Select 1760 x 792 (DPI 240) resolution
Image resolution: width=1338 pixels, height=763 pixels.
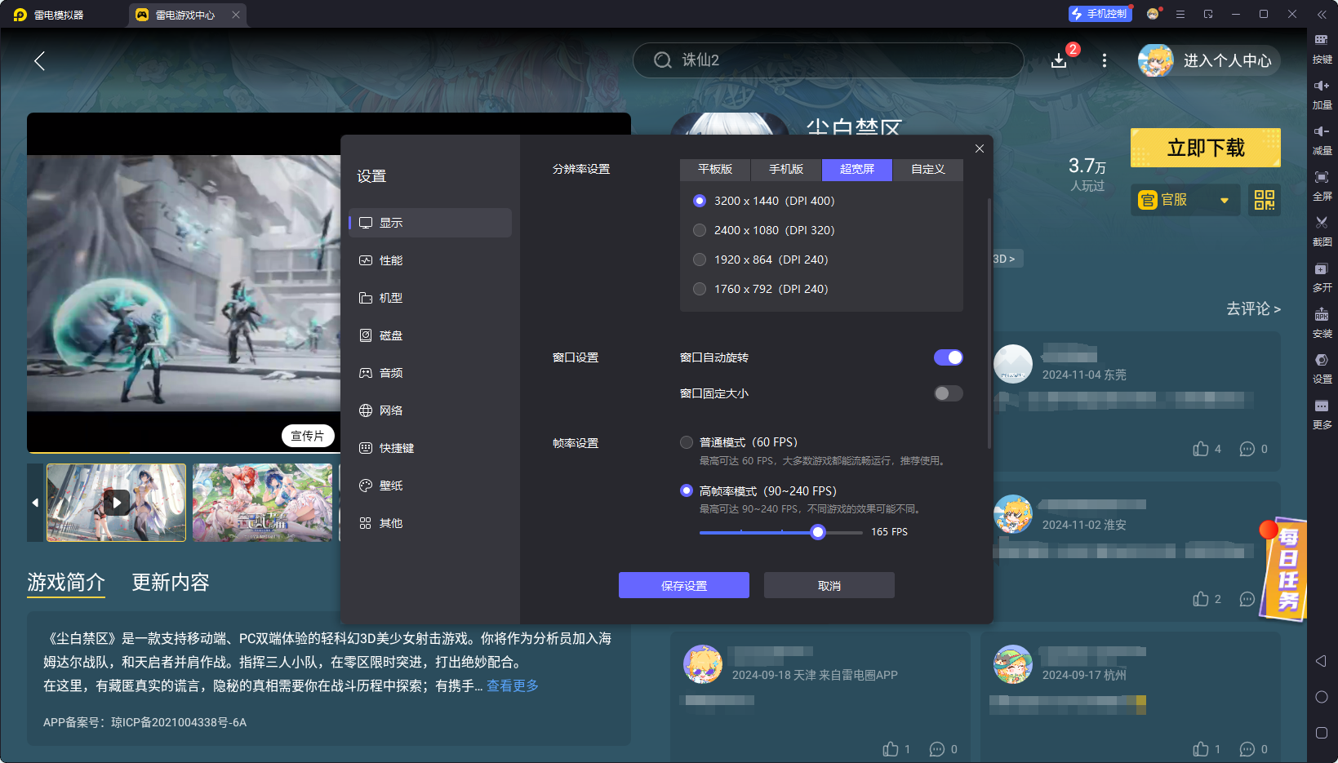pyautogui.click(x=700, y=289)
